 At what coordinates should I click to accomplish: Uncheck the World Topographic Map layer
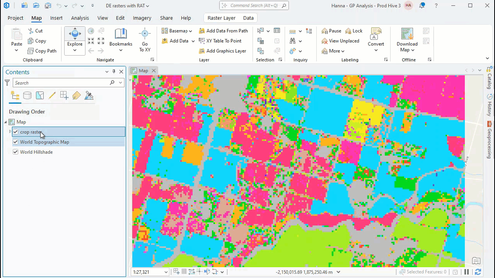point(15,142)
